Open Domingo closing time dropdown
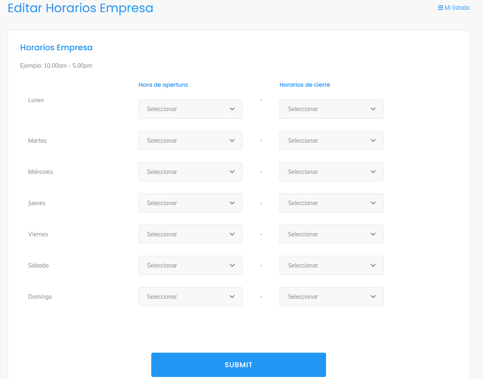Image resolution: width=483 pixels, height=379 pixels. (x=331, y=297)
